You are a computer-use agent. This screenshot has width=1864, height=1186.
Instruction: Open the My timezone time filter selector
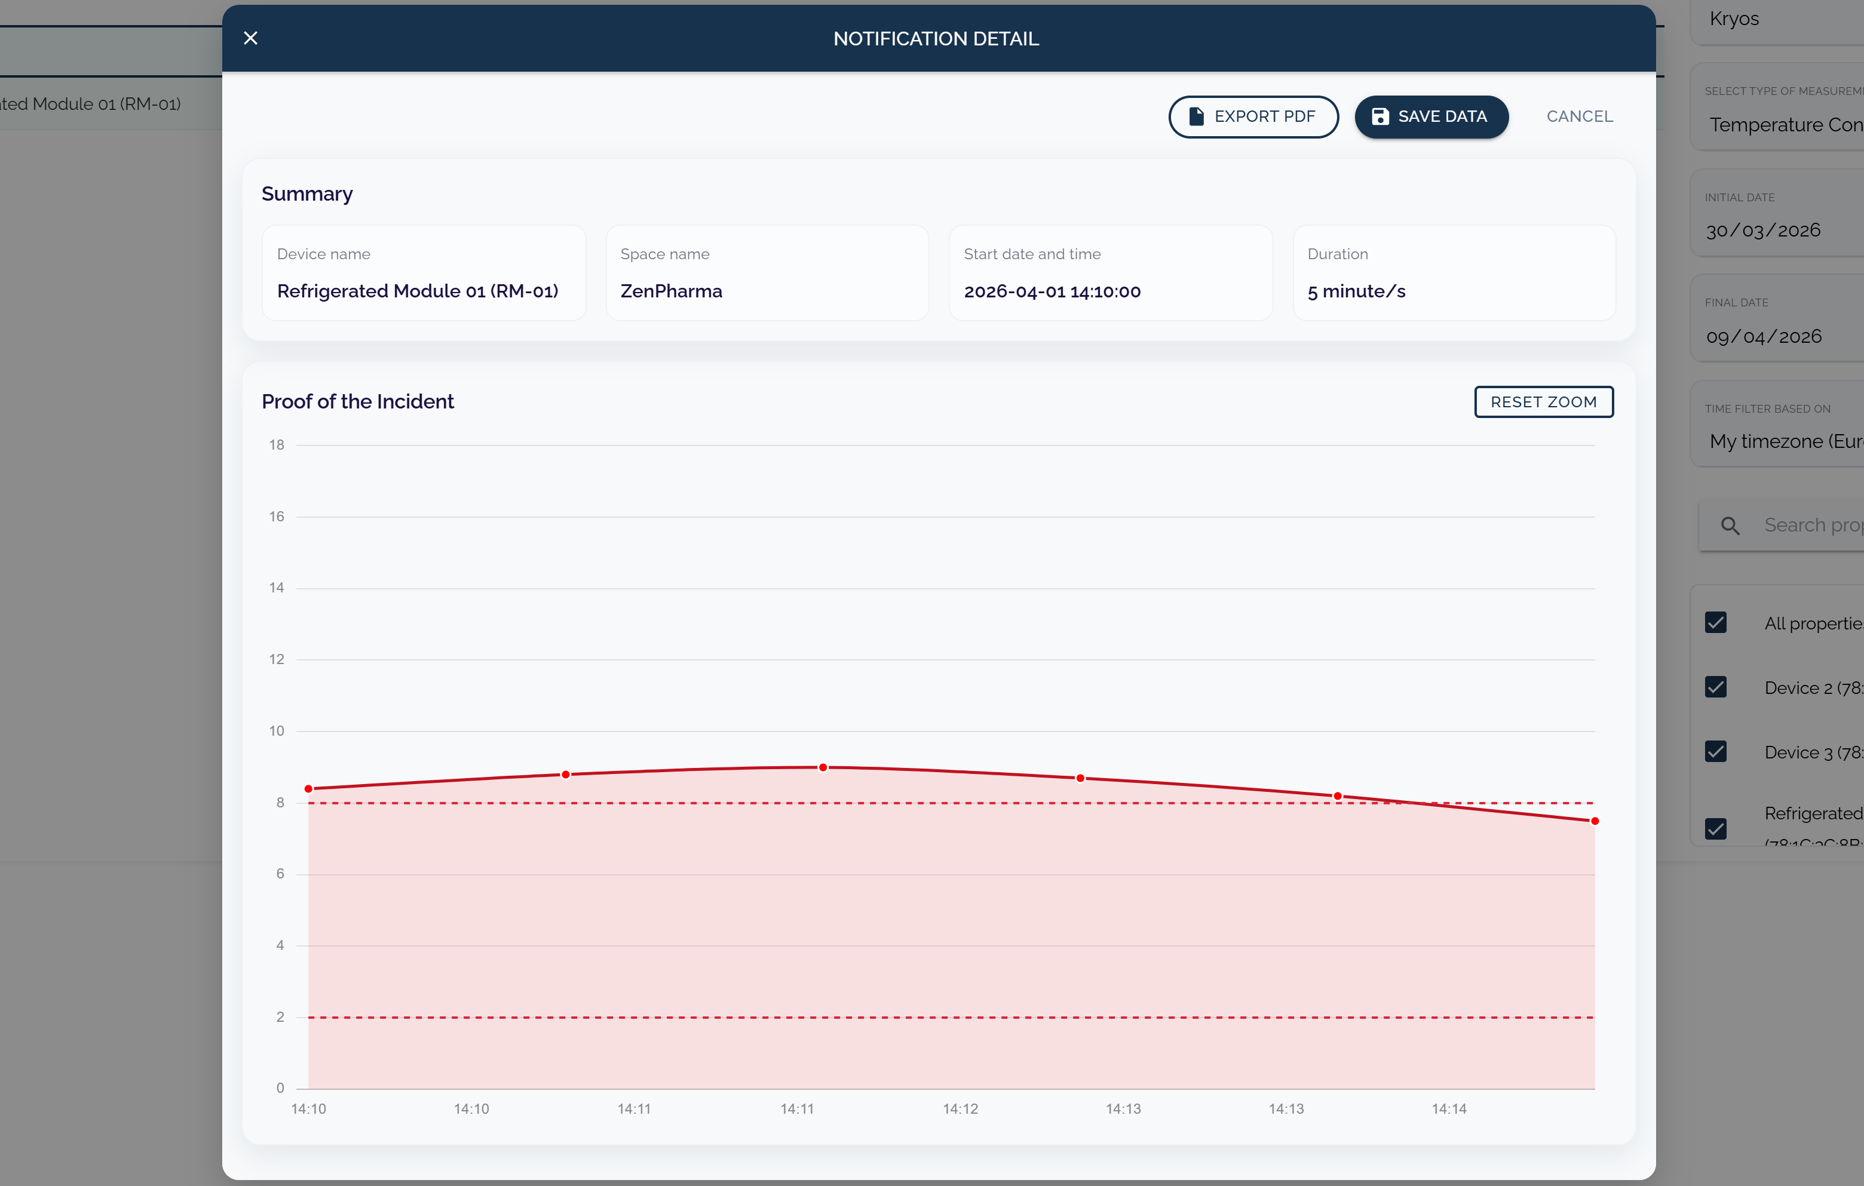click(x=1780, y=441)
